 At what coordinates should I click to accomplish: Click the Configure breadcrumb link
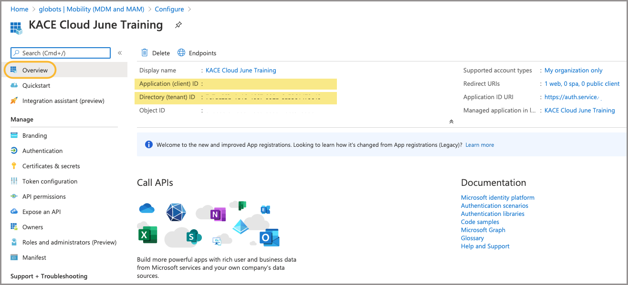[x=169, y=9]
